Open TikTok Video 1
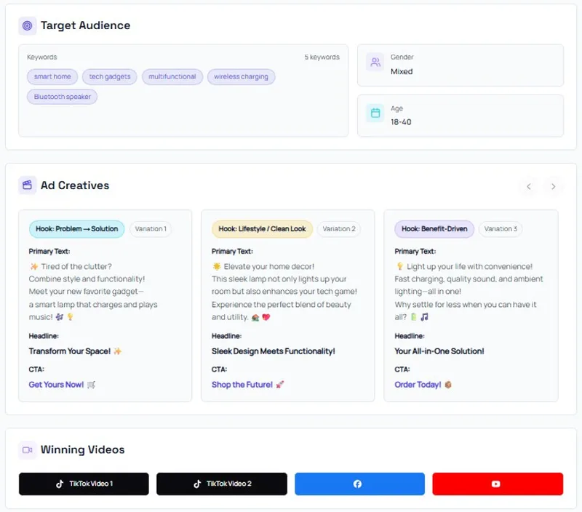Viewport: 582px width, 512px height. point(84,484)
